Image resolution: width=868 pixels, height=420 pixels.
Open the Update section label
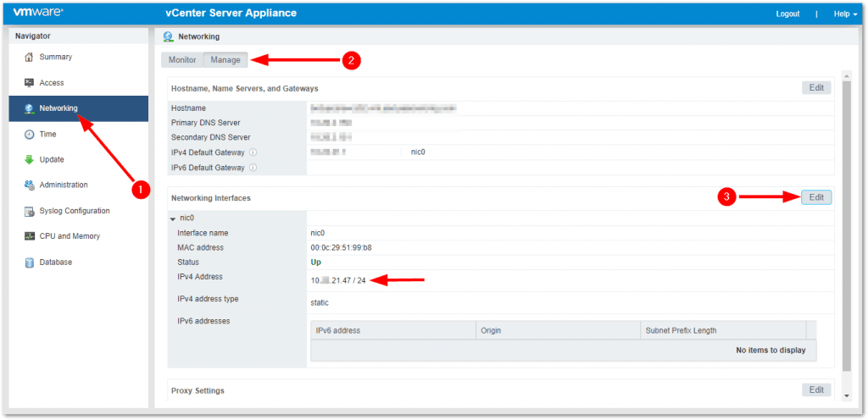(52, 160)
